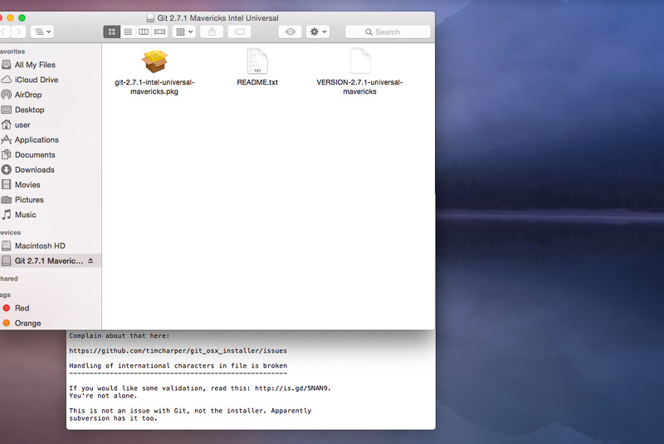Switch Finder to column view

(x=144, y=32)
